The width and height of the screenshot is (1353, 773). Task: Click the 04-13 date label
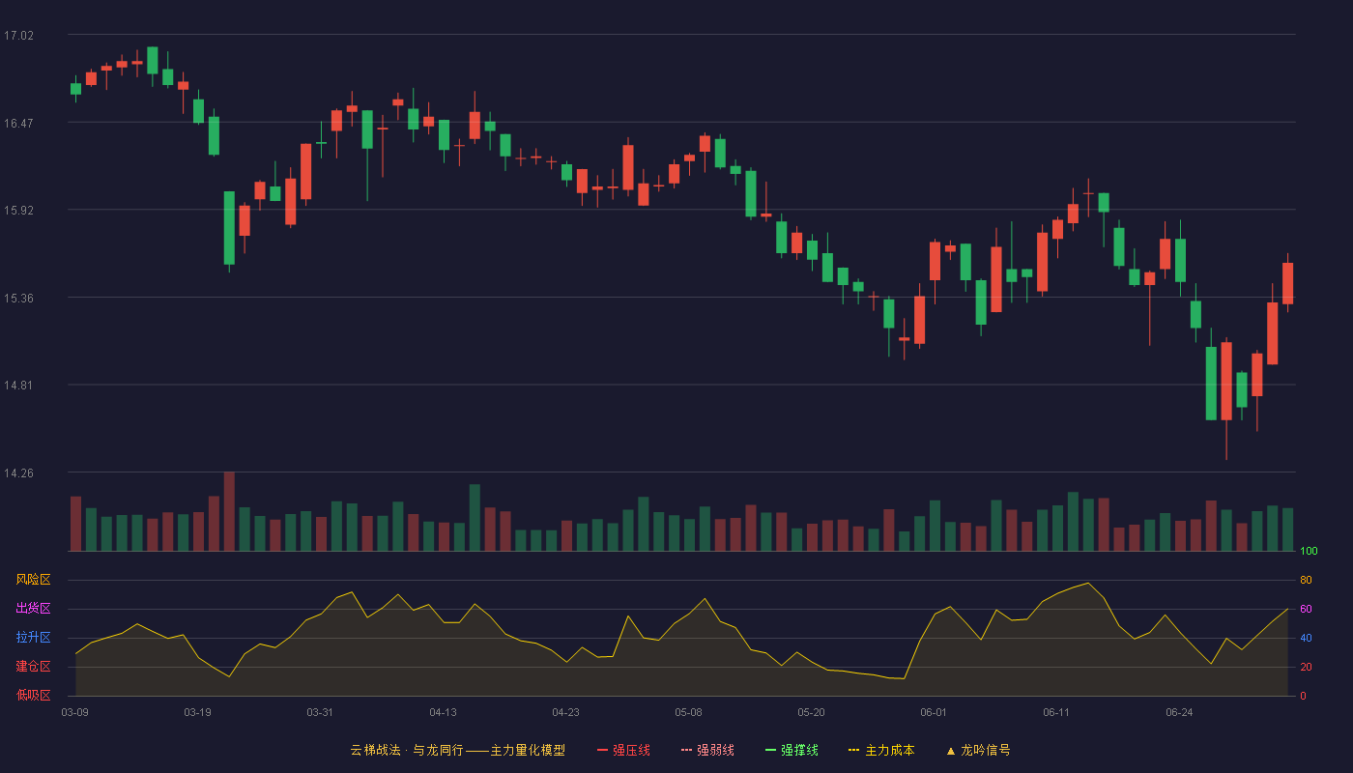443,712
